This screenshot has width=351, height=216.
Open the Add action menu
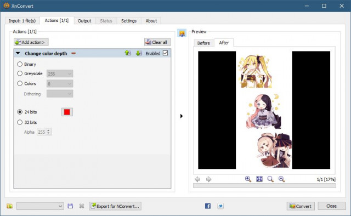[x=31, y=42]
